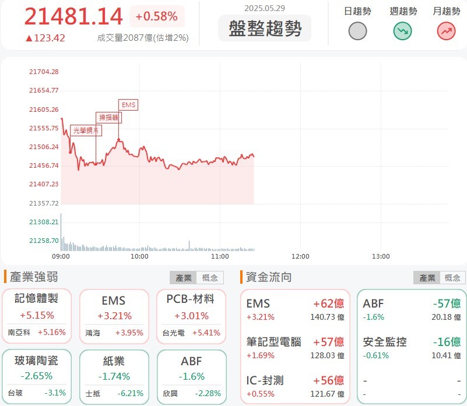Click the +0.58% change badge
Viewport: 467px width, 406px height.
pyautogui.click(x=157, y=17)
